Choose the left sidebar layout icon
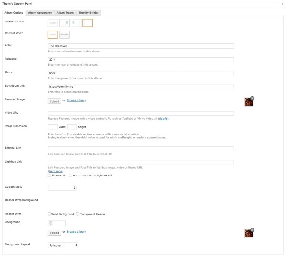This screenshot has height=258, width=286. [x=76, y=22]
